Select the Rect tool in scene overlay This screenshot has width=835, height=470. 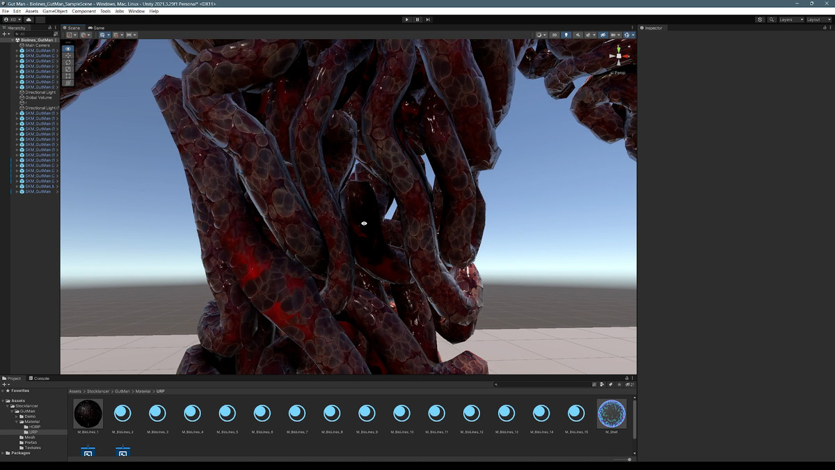pos(67,76)
